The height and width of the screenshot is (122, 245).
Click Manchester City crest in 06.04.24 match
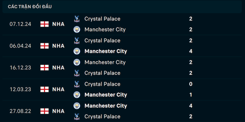[77, 51]
